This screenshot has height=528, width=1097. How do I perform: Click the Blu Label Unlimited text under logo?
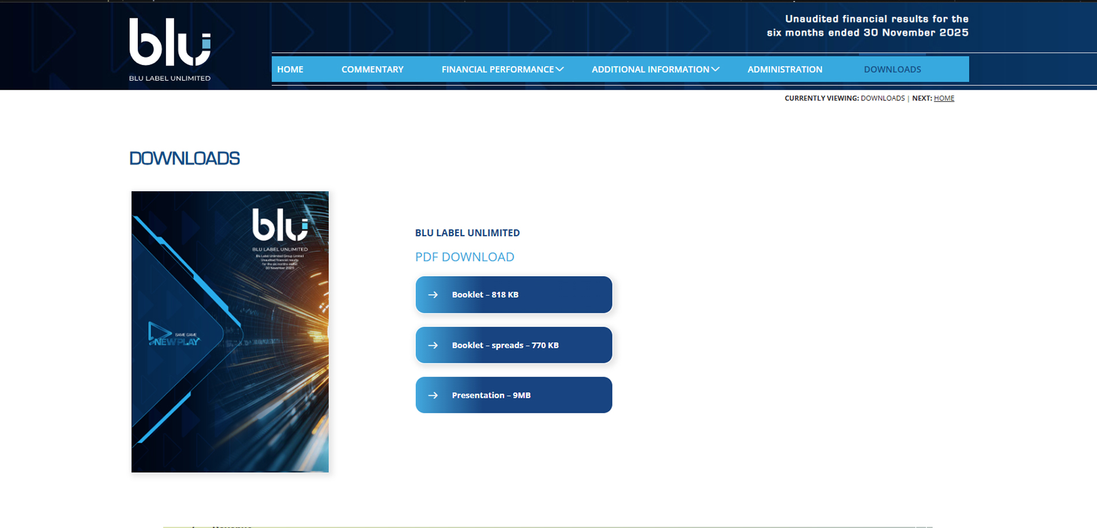pyautogui.click(x=170, y=78)
